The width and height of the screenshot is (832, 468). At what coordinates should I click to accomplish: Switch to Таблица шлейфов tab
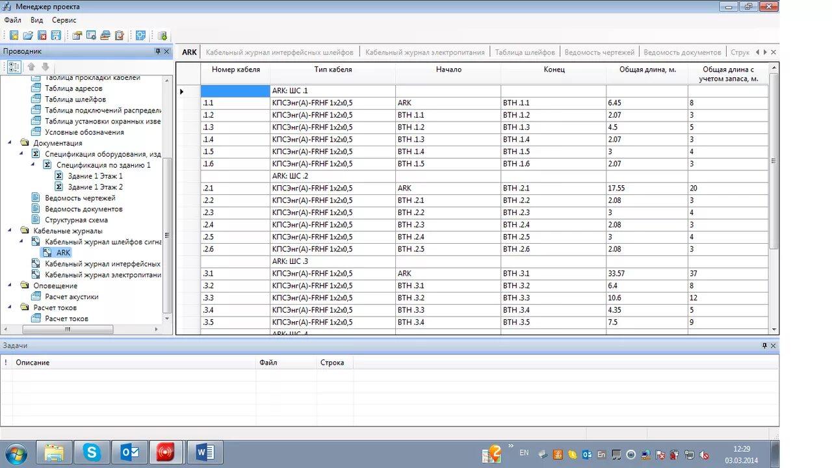(525, 52)
